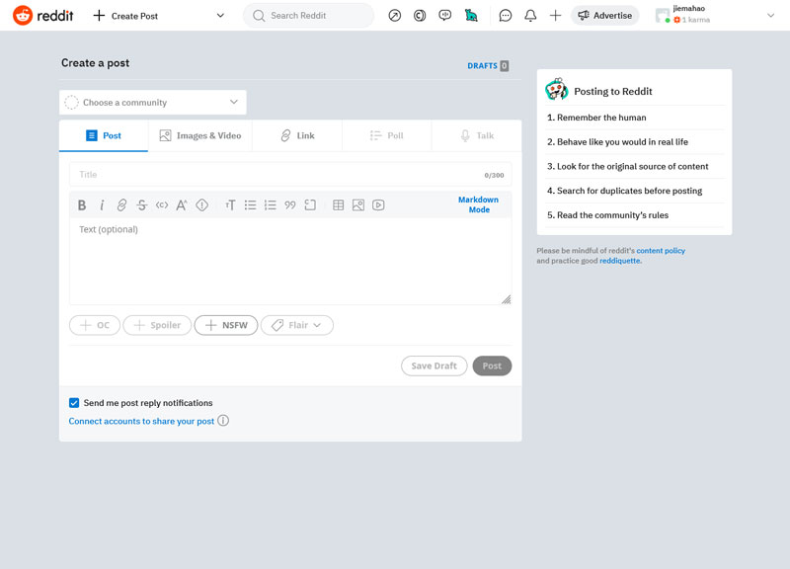Mark post as NSFW

226,325
